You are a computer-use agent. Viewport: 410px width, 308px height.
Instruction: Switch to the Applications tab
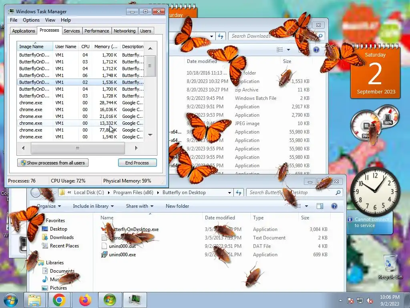pos(24,31)
